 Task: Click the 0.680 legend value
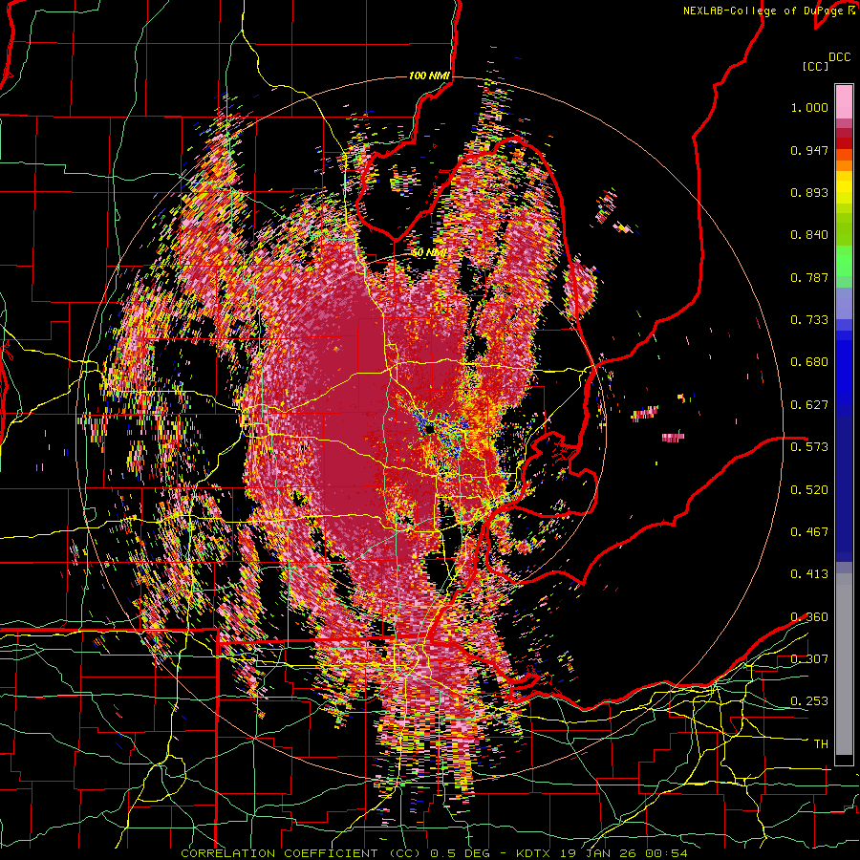tap(809, 362)
